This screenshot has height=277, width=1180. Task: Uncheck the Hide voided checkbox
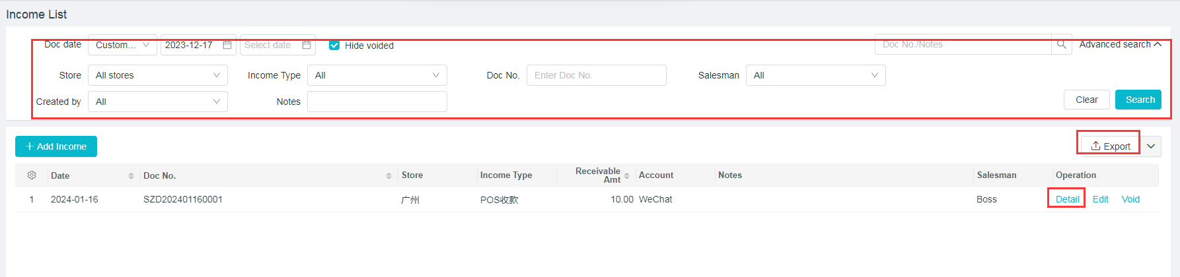click(334, 46)
